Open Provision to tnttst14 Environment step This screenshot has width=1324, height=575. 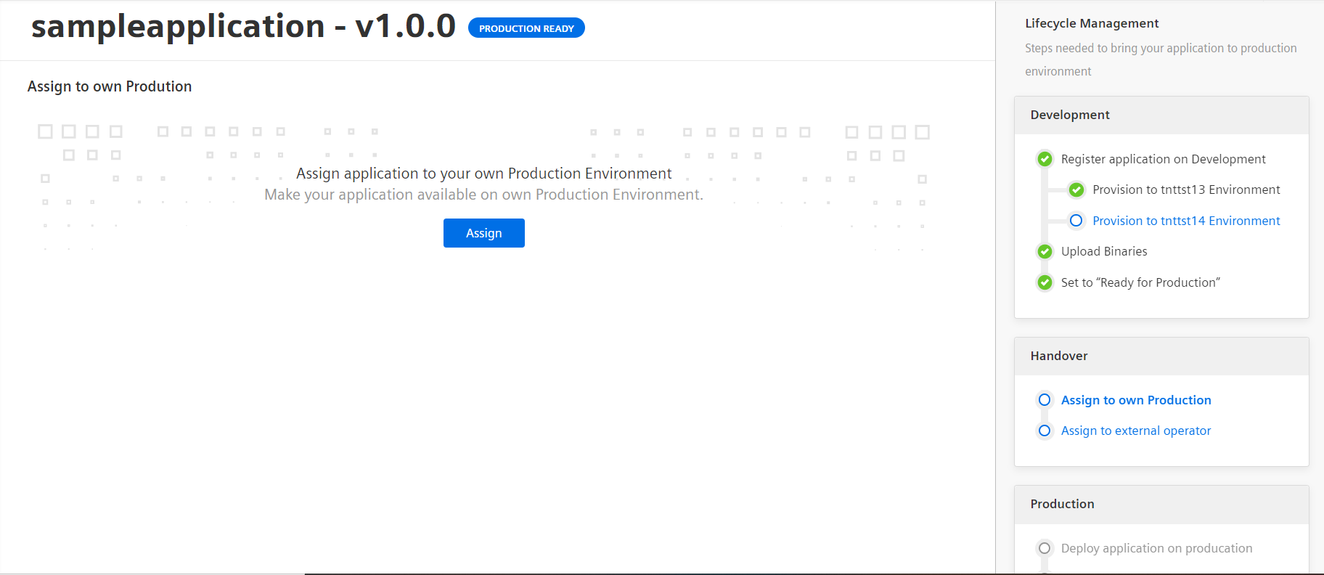pyautogui.click(x=1186, y=221)
